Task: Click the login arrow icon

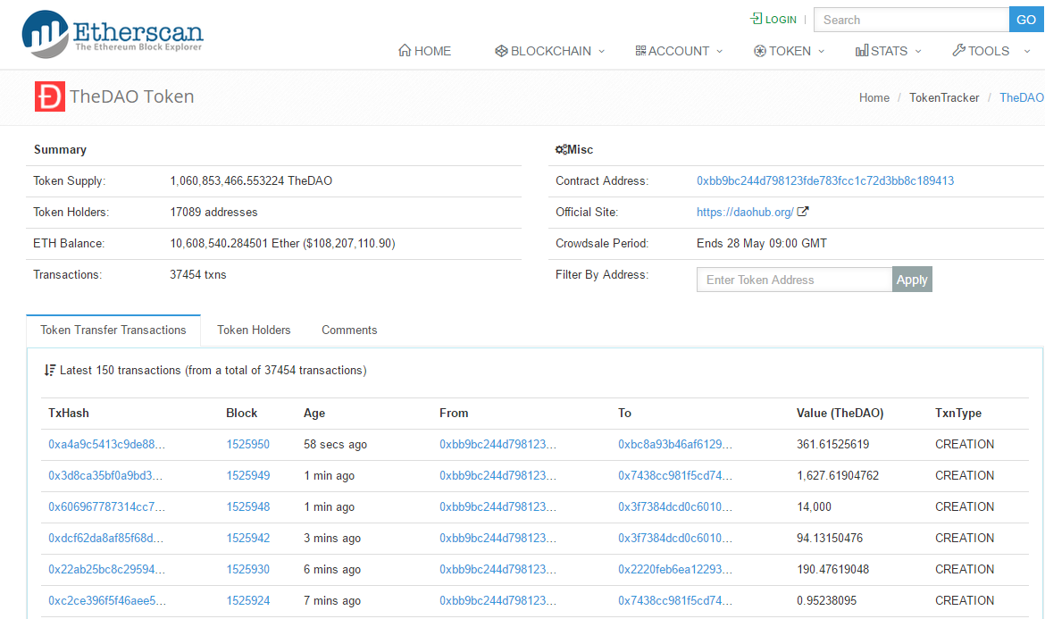Action: point(757,19)
